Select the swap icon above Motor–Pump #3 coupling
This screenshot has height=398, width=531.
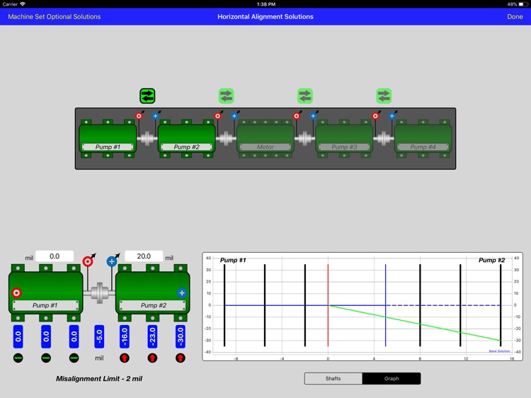305,96
